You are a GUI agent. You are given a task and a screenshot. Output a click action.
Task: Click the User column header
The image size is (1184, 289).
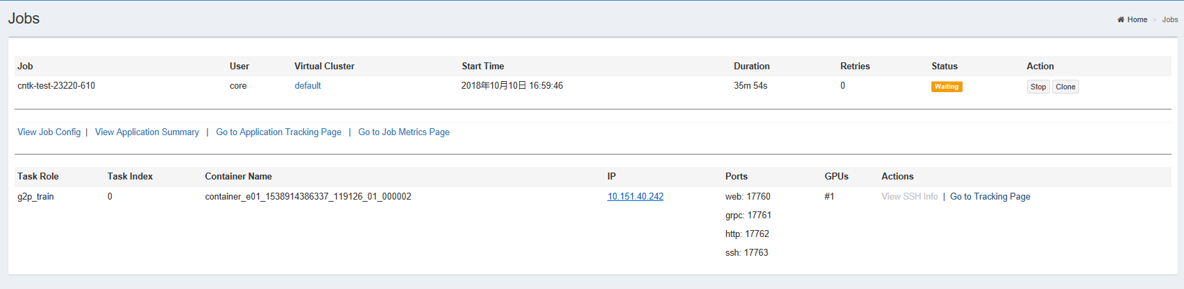(239, 66)
